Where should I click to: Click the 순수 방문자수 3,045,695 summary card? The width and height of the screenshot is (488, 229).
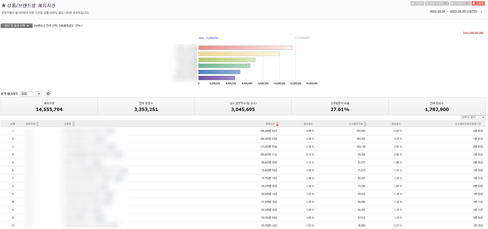(243, 106)
